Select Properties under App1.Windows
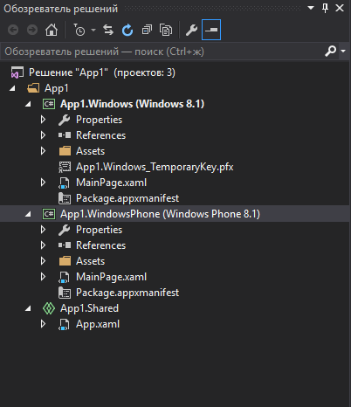This screenshot has width=351, height=407. tap(99, 120)
